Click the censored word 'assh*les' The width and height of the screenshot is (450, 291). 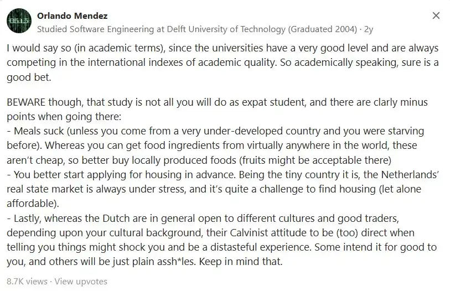click(x=169, y=262)
